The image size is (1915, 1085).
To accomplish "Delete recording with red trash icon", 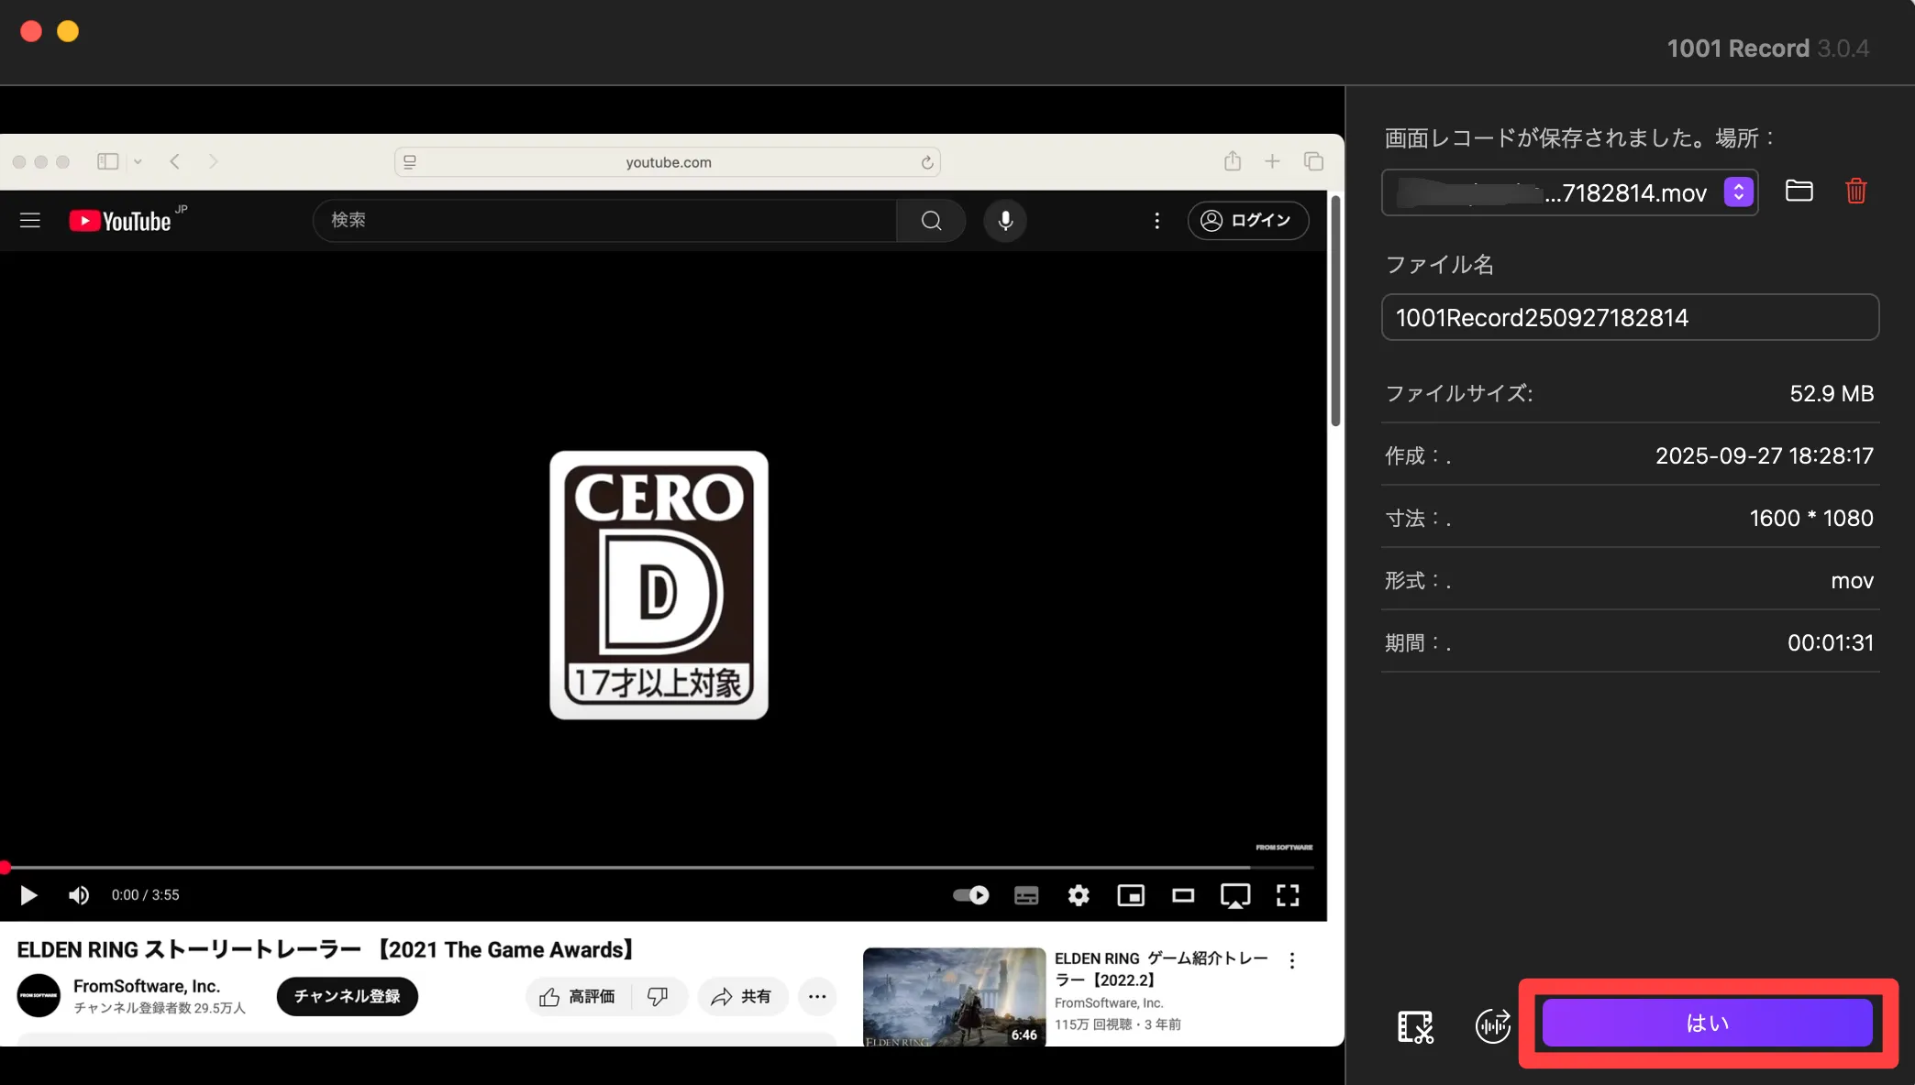I will click(1855, 191).
